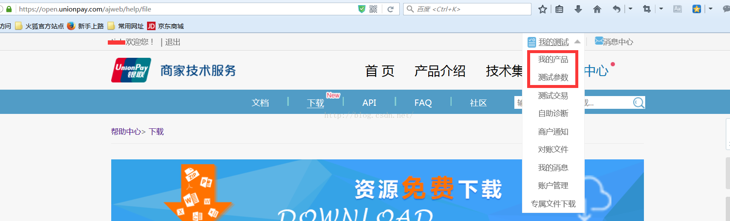Select 专属文件下载 in dropdown menu

point(553,204)
